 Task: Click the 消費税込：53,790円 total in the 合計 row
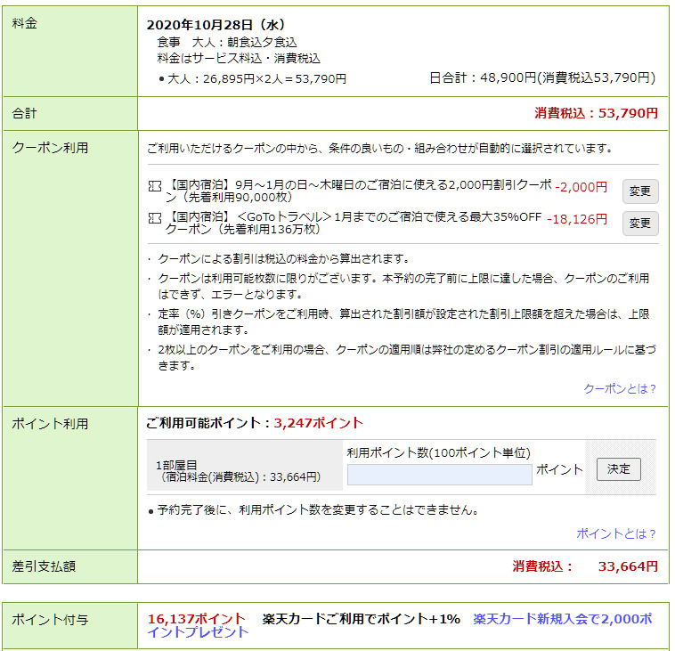click(596, 113)
